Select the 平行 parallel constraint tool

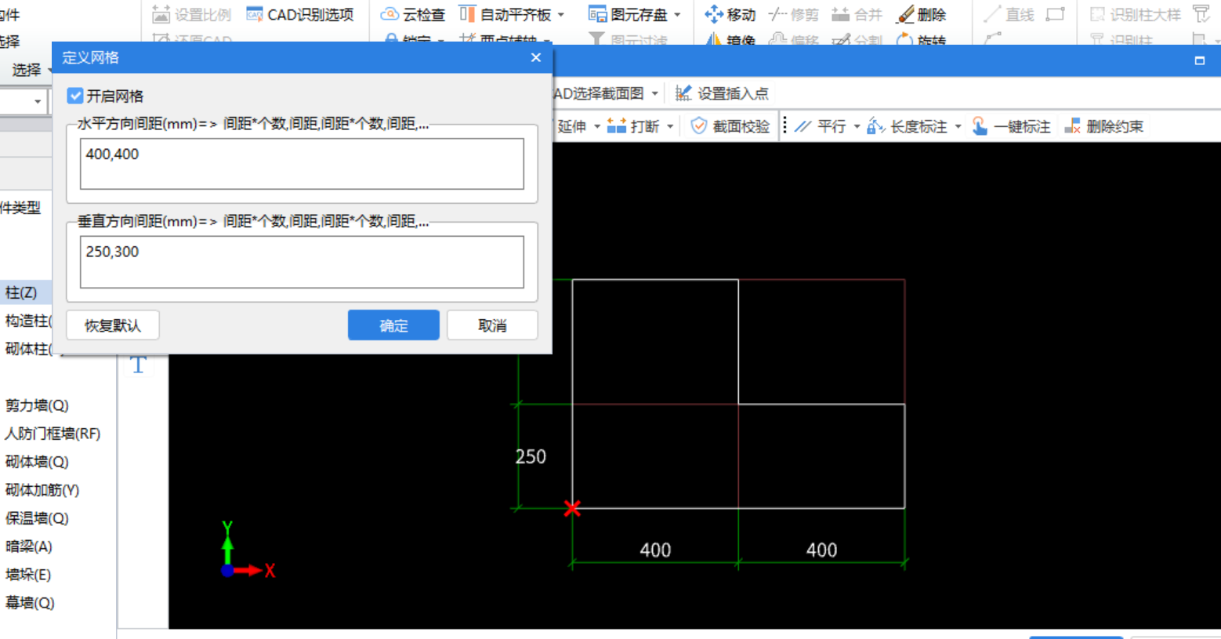click(x=821, y=126)
